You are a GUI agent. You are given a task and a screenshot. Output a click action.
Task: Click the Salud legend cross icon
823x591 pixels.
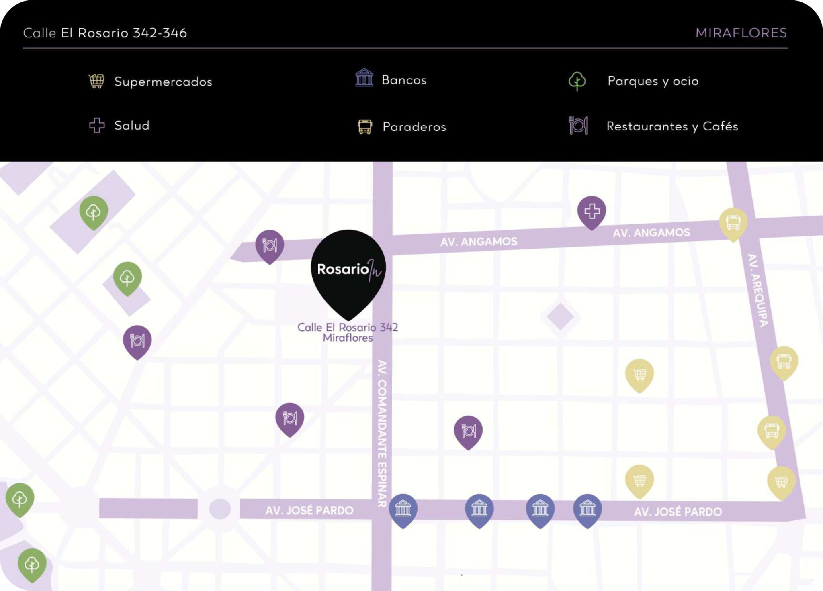pyautogui.click(x=97, y=125)
